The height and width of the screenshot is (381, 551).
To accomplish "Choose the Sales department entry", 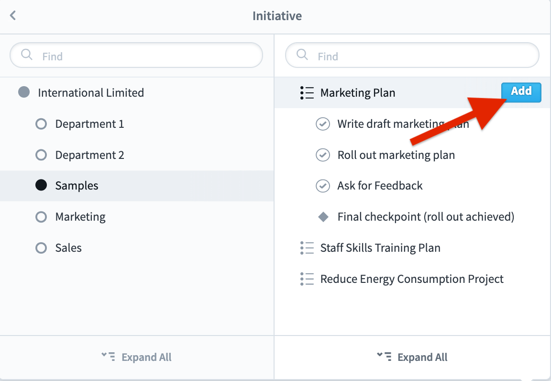I will (x=68, y=247).
